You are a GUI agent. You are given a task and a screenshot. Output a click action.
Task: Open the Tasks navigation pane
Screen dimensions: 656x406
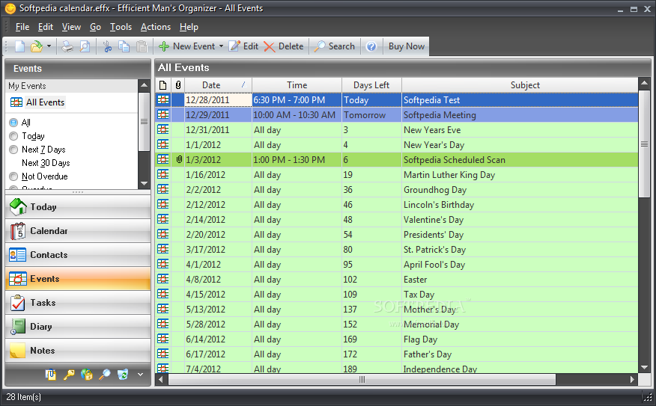point(78,303)
